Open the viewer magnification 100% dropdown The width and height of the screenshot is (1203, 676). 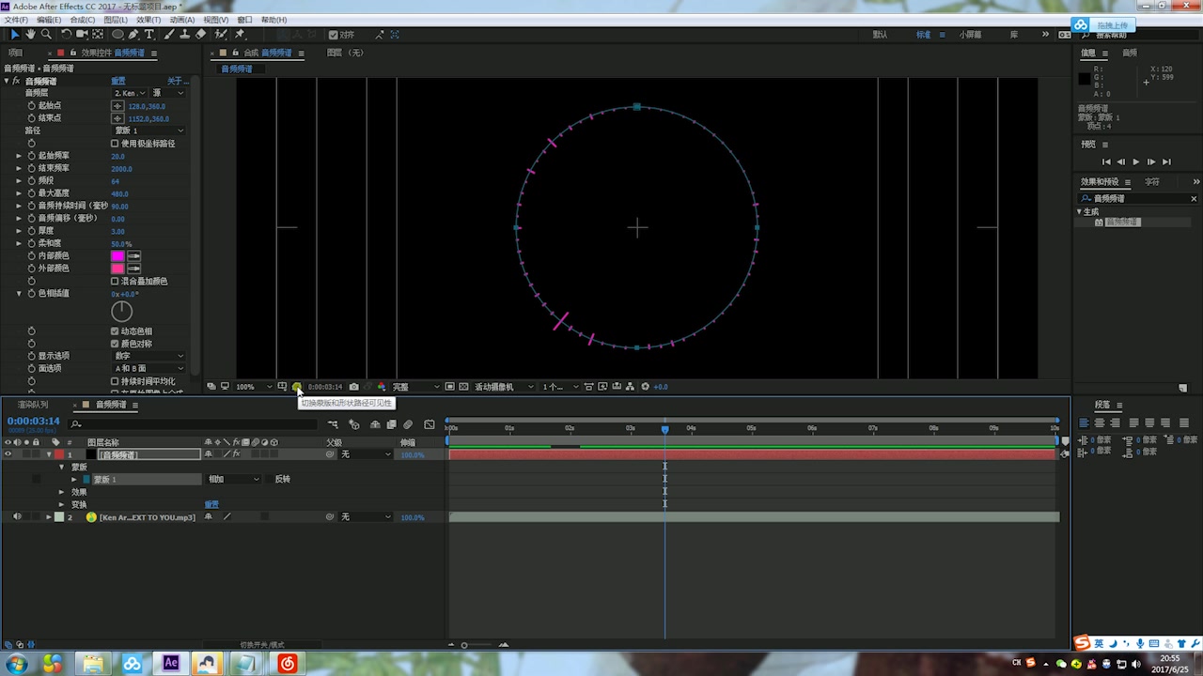click(253, 387)
